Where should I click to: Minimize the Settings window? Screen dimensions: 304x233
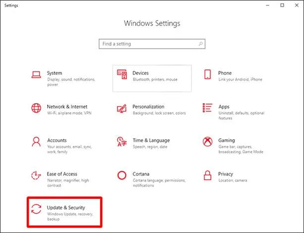tap(268, 5)
